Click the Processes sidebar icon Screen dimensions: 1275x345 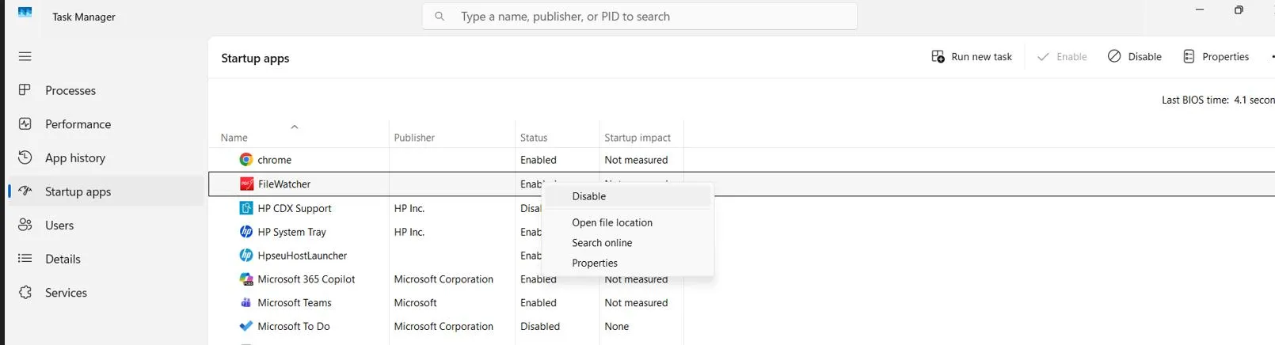(x=25, y=90)
